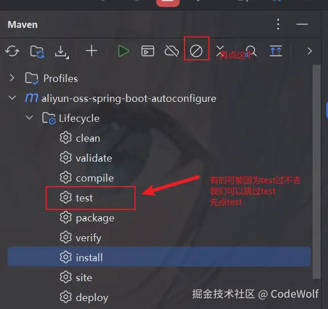Image resolution: width=328 pixels, height=309 pixels.
Task: Show more toolbar items chevron
Action: [x=310, y=51]
